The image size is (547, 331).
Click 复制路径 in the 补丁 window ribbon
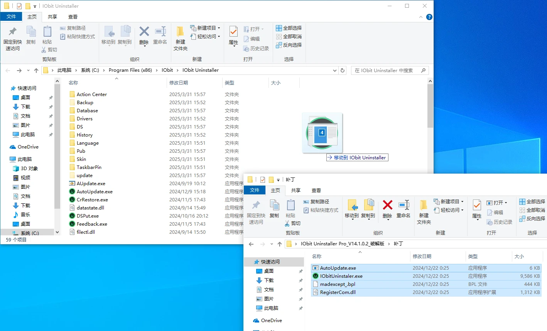pos(316,202)
